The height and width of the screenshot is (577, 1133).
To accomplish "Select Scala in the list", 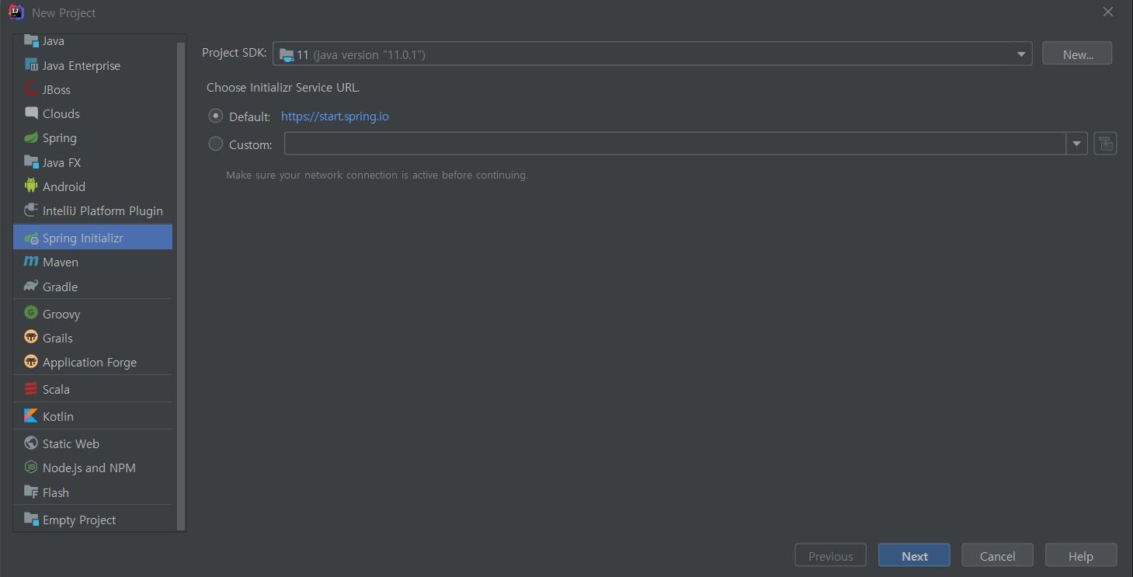I will point(56,389).
